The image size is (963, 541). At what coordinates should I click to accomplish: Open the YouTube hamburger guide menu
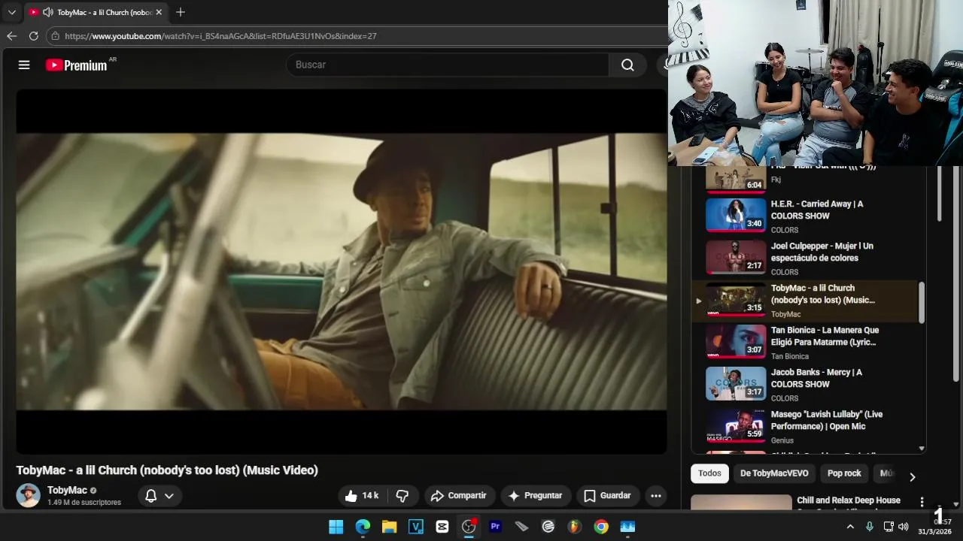click(x=24, y=65)
